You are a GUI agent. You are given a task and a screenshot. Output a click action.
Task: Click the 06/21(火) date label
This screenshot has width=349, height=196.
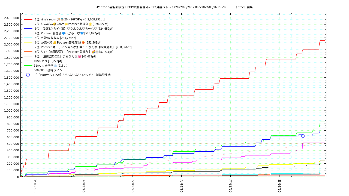[x=35, y=186]
